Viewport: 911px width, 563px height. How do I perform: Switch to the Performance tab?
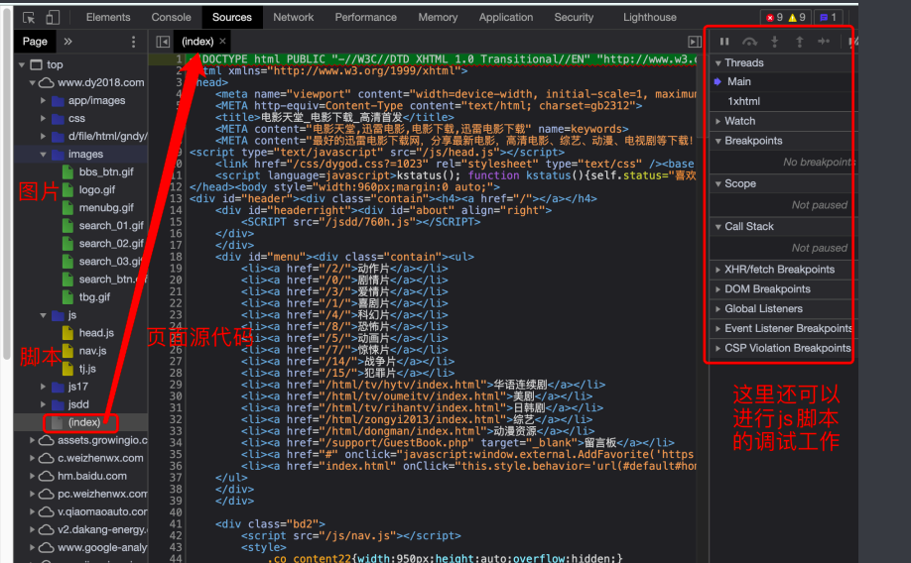[x=365, y=18]
